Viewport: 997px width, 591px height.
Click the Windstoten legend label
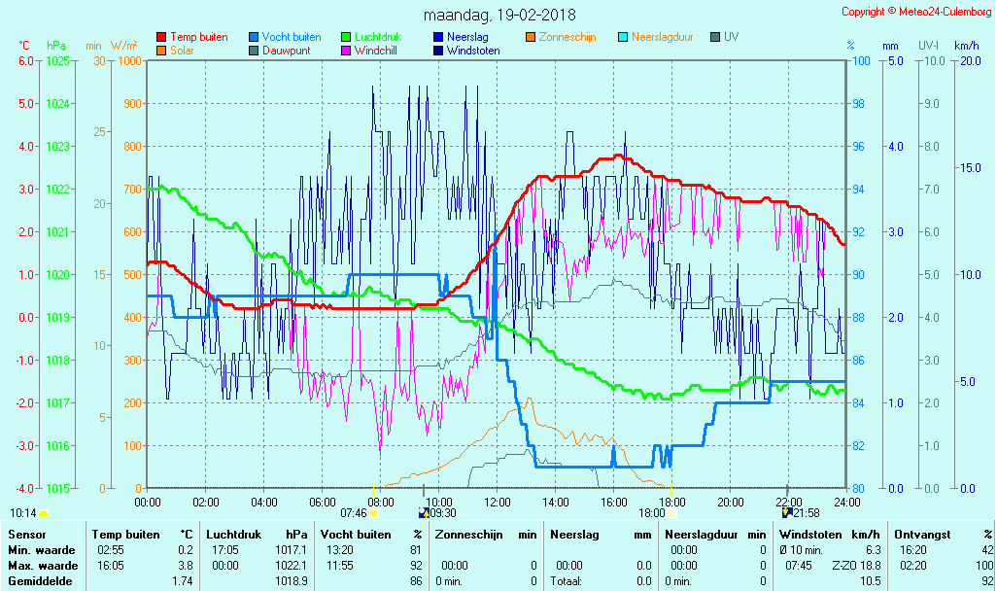point(473,51)
